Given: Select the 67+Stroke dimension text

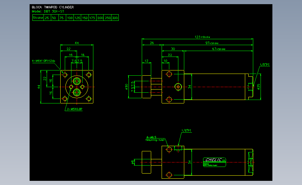Looking at the screenshot, I should 219,49.
